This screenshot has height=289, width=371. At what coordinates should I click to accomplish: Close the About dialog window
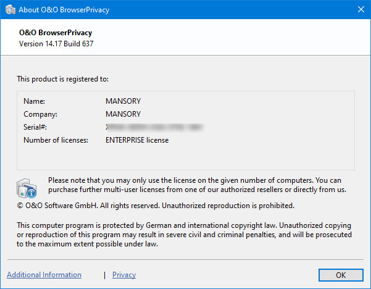(361, 9)
